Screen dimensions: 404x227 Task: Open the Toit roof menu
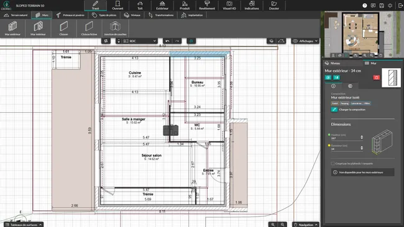click(140, 5)
